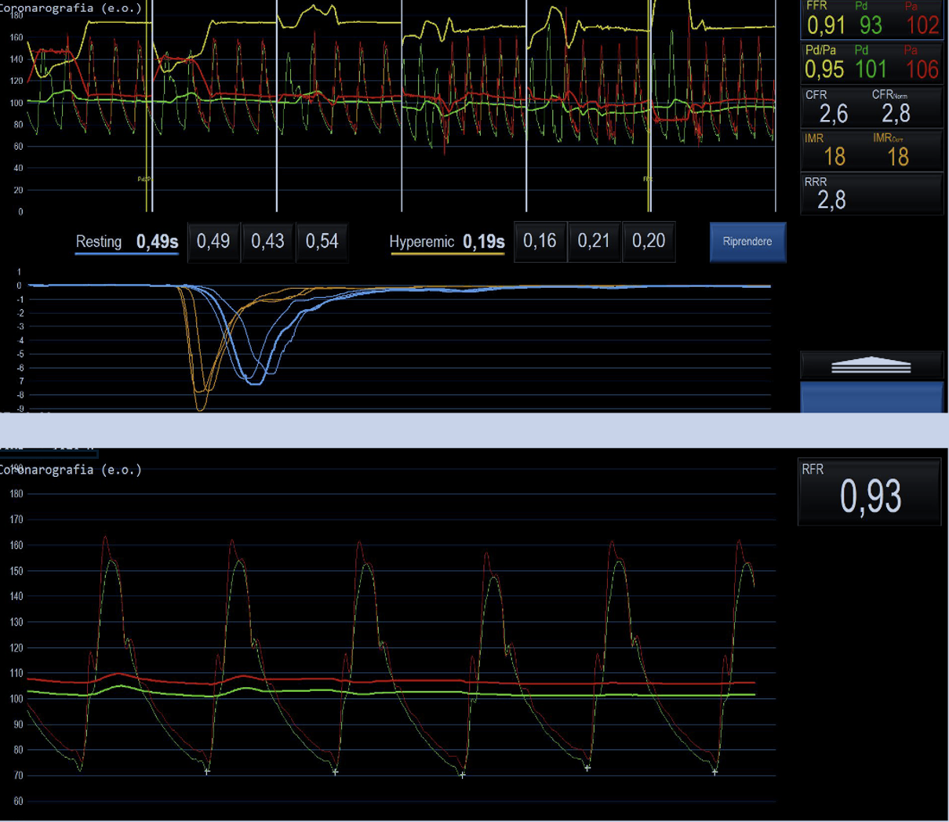This screenshot has width=949, height=822.
Task: Click the hyperemic value box 0,16
Action: click(540, 241)
